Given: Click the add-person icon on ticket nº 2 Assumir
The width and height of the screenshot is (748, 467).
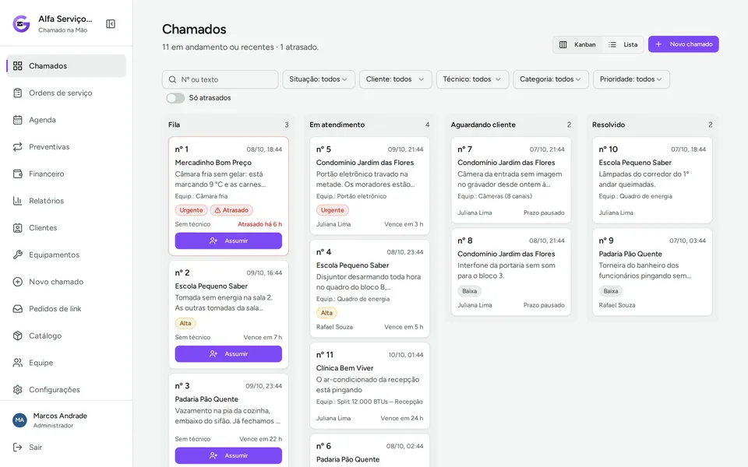Looking at the screenshot, I should click(213, 354).
